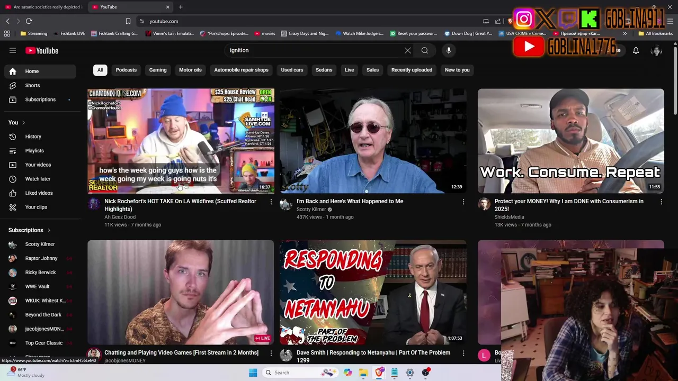Viewport: 678px width, 381px height.
Task: Select the Sedans filter chip
Action: coord(324,70)
